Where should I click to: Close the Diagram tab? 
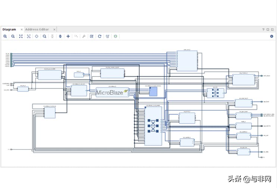22,30
